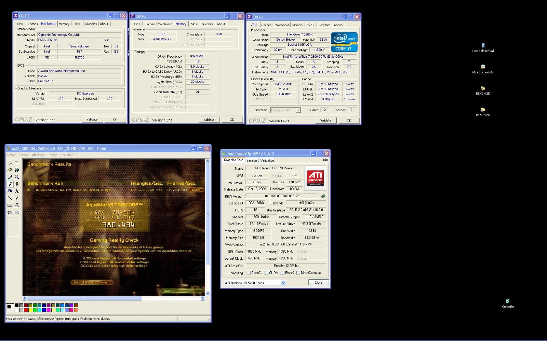Choose the Eraser tool in Paint
Screen dimensions: 547x341
[10, 170]
